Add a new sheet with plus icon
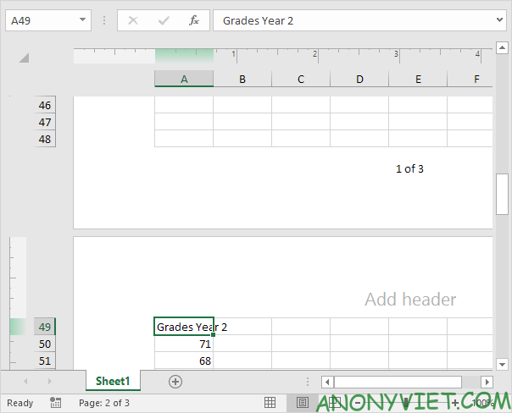The height and width of the screenshot is (413, 512). [x=175, y=382]
